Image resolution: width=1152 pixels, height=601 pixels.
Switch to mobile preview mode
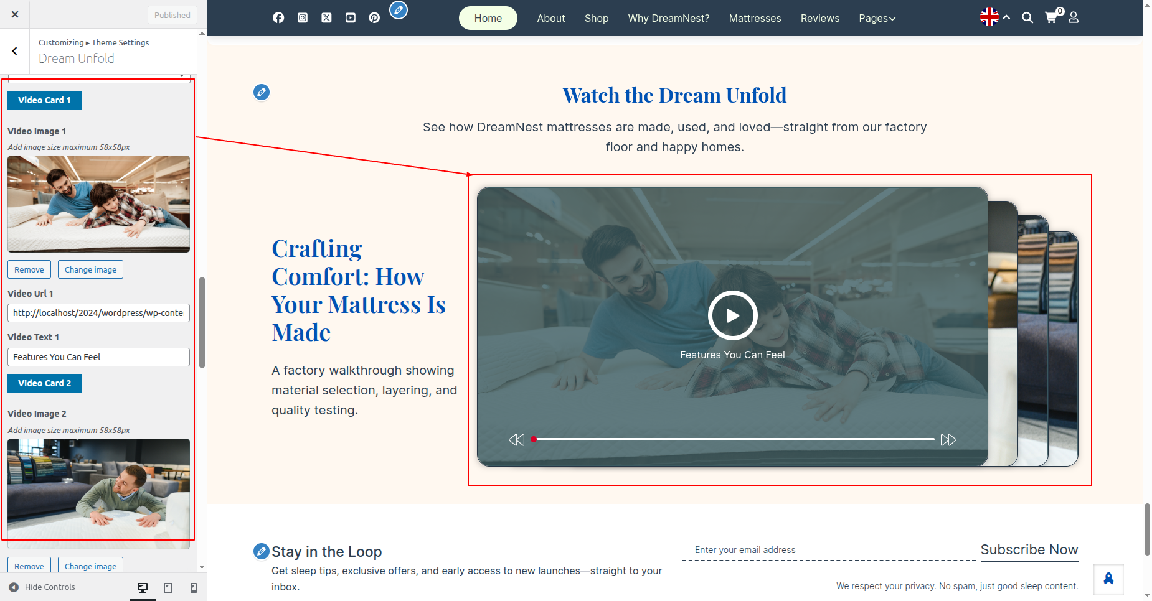point(194,587)
